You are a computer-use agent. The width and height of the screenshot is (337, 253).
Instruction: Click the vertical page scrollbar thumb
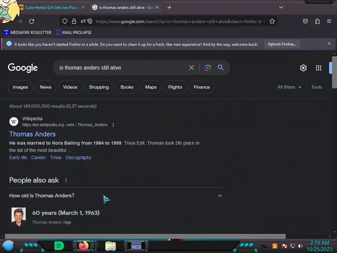[x=334, y=72]
